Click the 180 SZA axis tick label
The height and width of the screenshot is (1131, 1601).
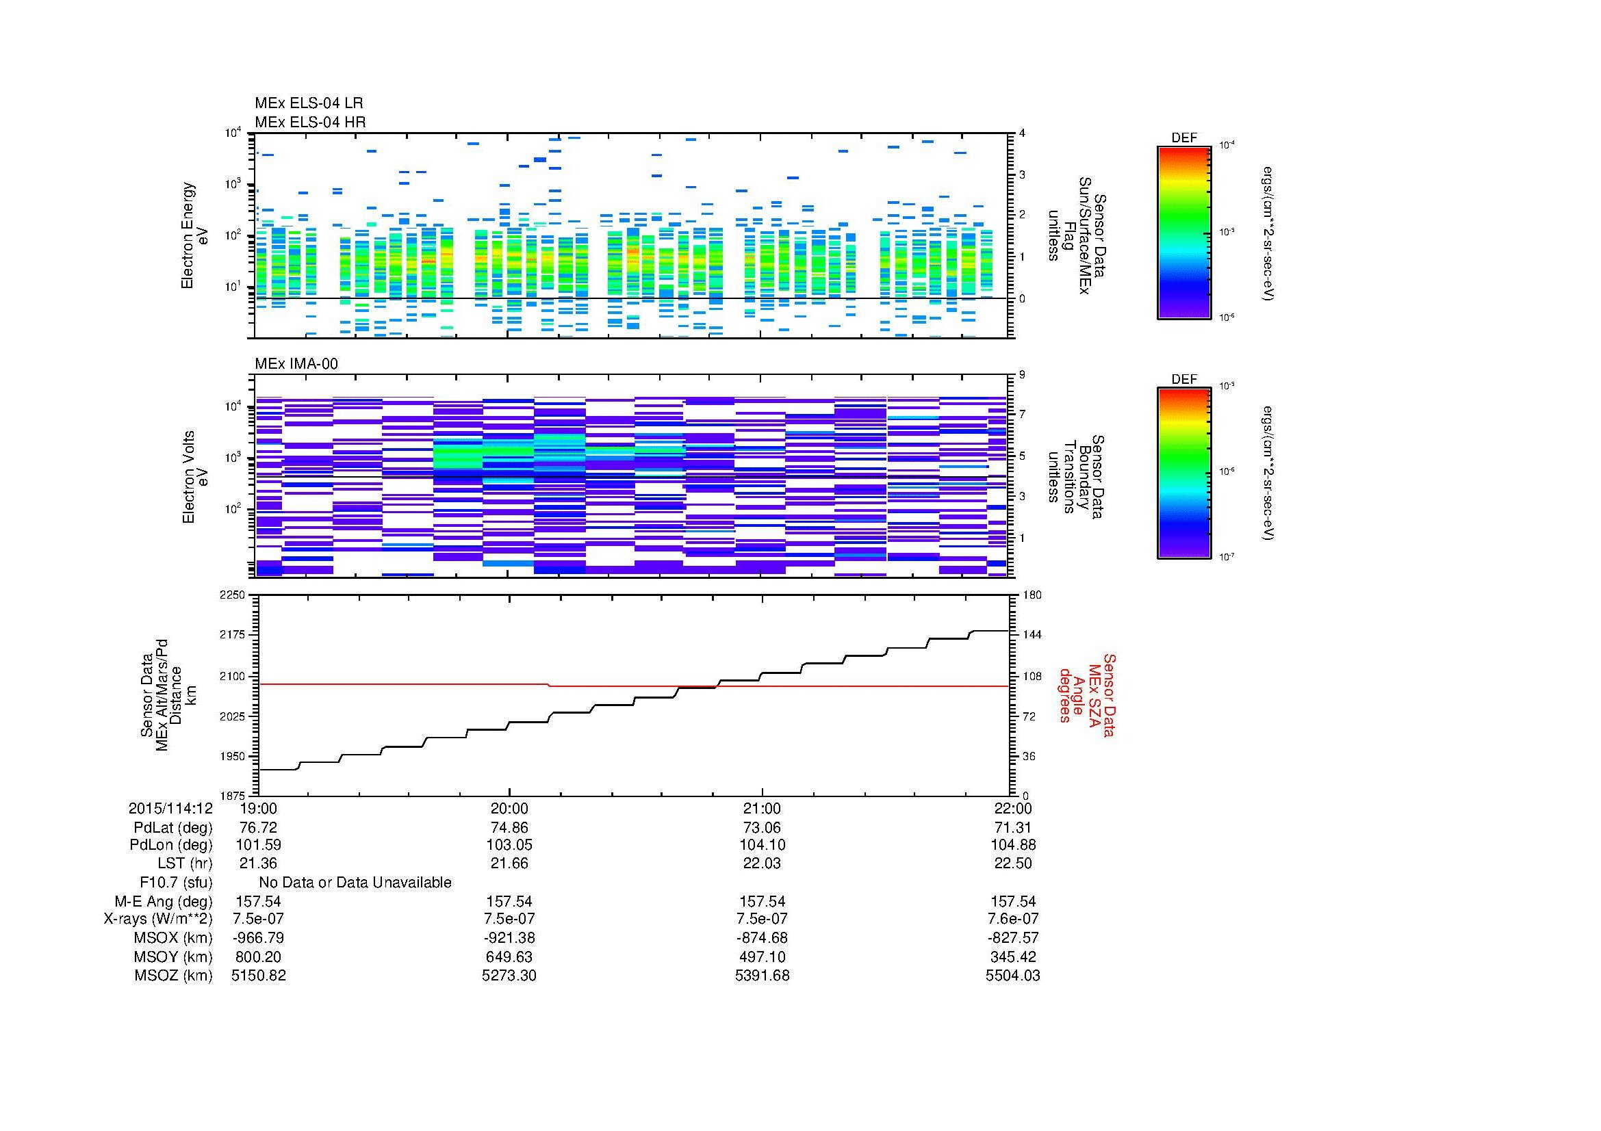tap(1032, 595)
